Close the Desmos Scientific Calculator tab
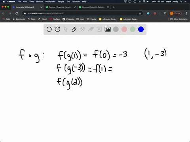 pyautogui.click(x=108, y=7)
